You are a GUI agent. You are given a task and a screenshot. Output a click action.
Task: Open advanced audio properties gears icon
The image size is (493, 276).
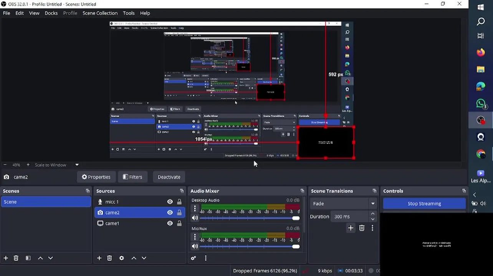pyautogui.click(x=194, y=258)
